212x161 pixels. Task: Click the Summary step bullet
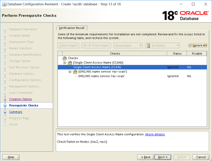click(x=5, y=112)
